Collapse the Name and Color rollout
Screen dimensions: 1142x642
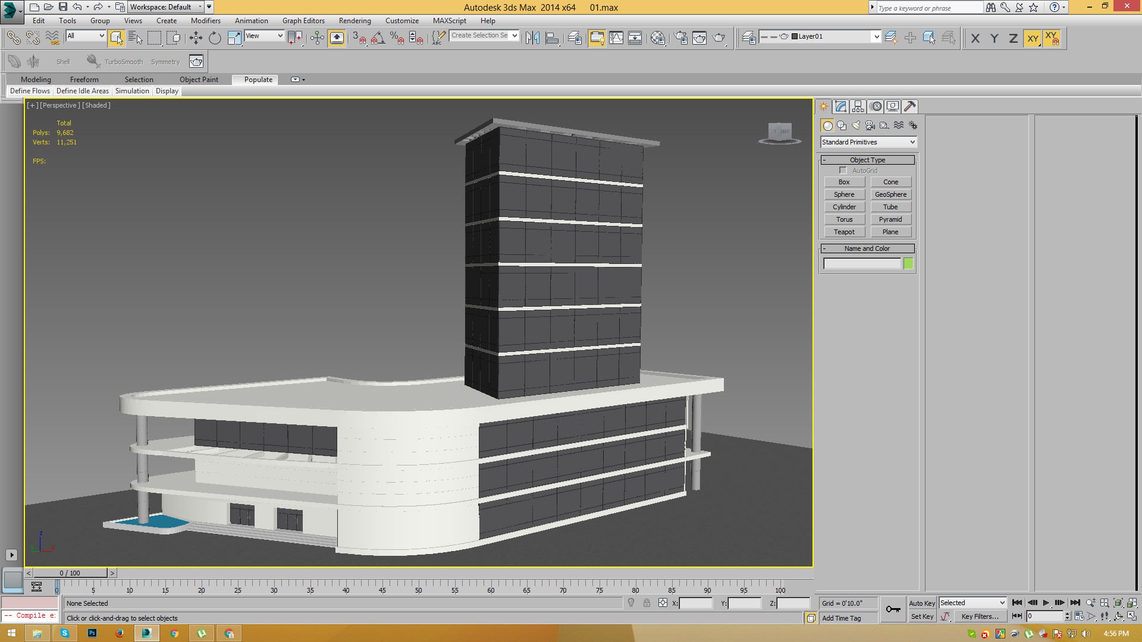pos(867,248)
